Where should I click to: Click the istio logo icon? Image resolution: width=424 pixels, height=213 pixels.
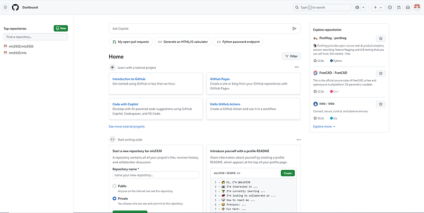(x=315, y=104)
